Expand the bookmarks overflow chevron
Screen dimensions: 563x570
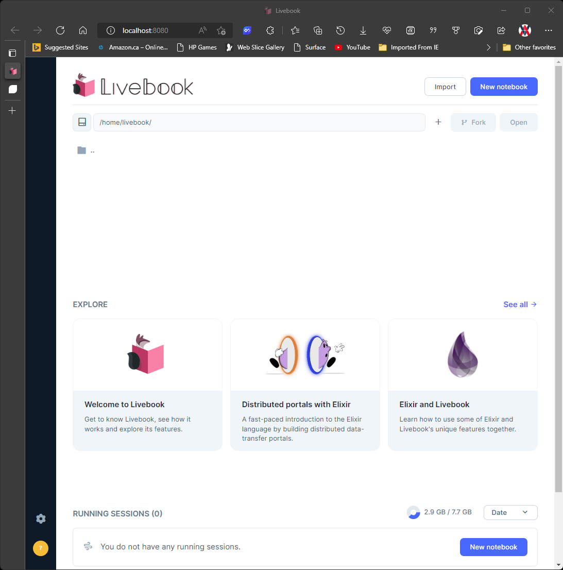coord(488,47)
